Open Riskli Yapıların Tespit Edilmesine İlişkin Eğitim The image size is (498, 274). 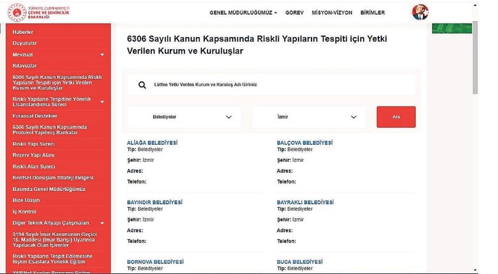[52, 259]
